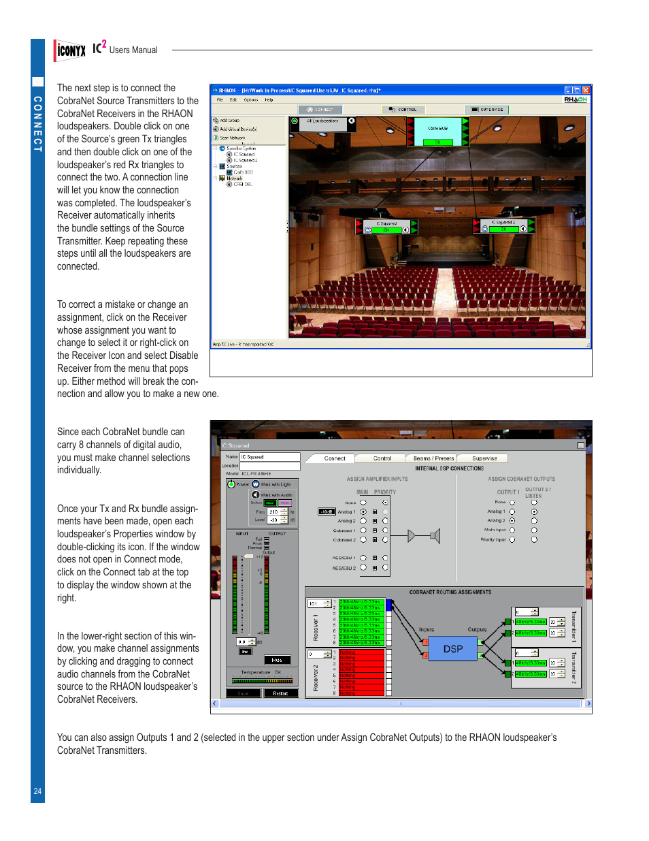This screenshot has height=841, width=649.
Task: Click speaker icon on All Loudspeakers box
Action: (x=352, y=121)
